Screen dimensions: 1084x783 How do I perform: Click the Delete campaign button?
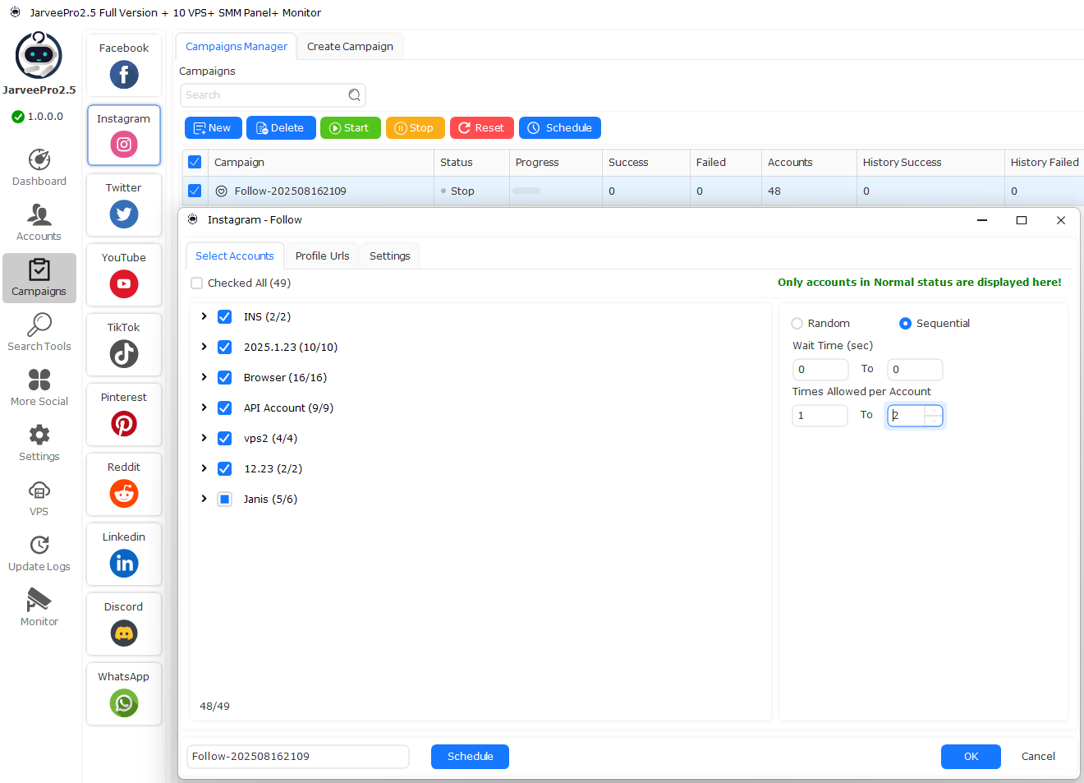point(281,128)
